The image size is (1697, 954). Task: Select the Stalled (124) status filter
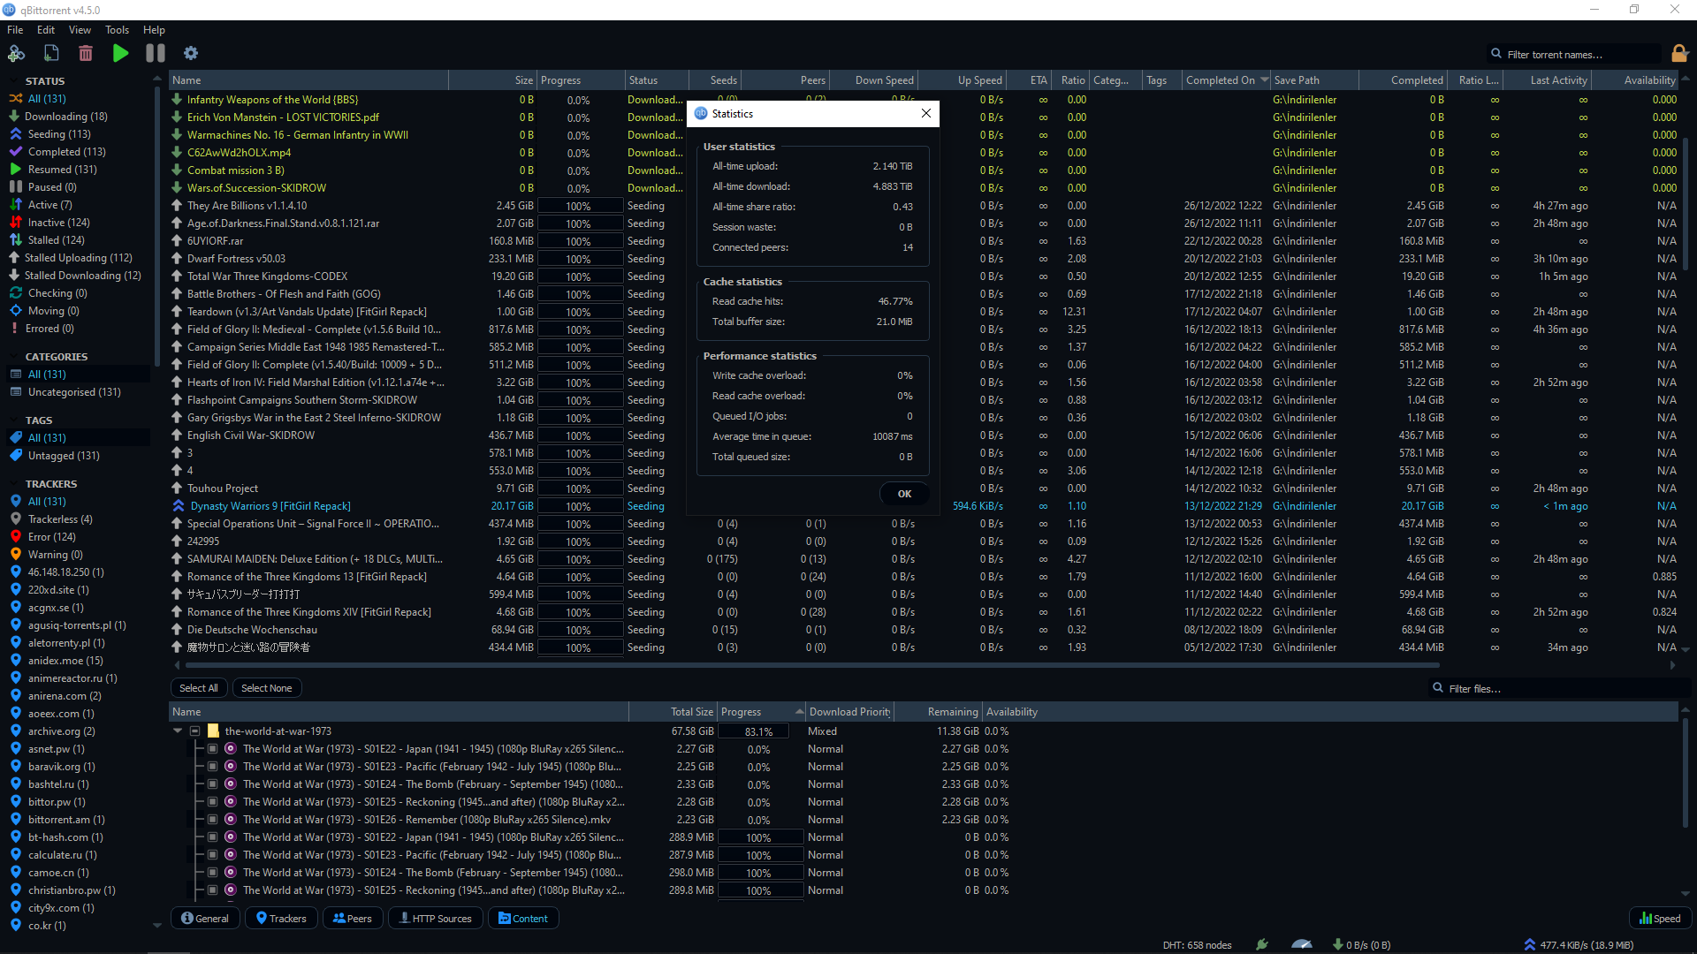[x=56, y=240]
